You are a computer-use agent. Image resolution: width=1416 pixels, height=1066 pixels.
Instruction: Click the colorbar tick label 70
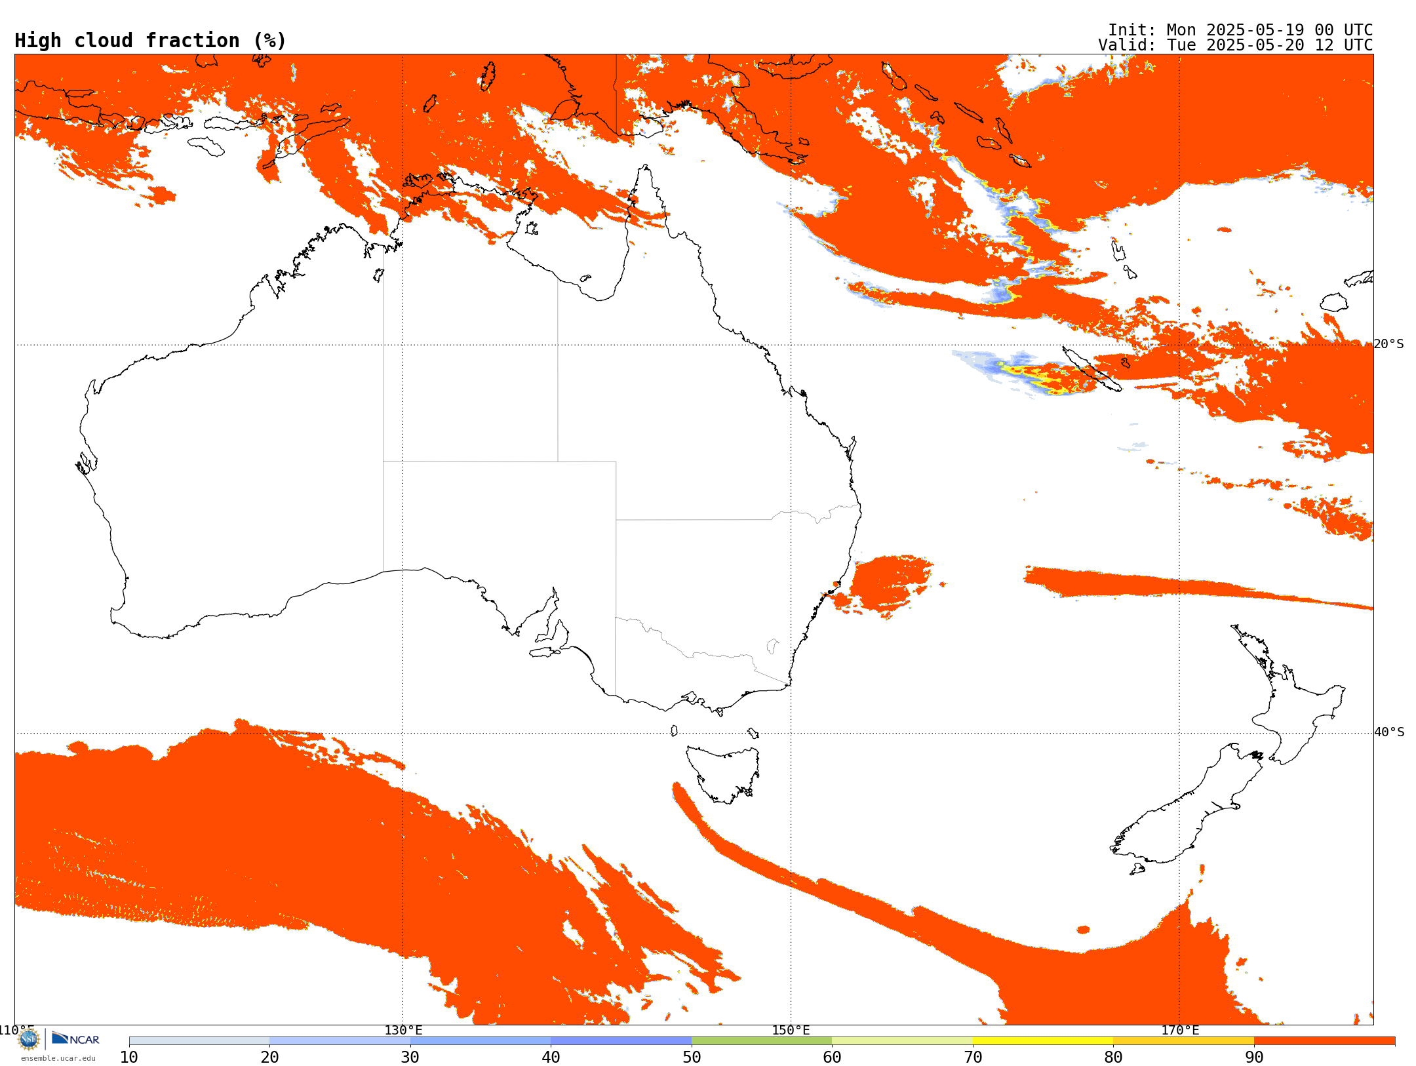coord(973,1057)
